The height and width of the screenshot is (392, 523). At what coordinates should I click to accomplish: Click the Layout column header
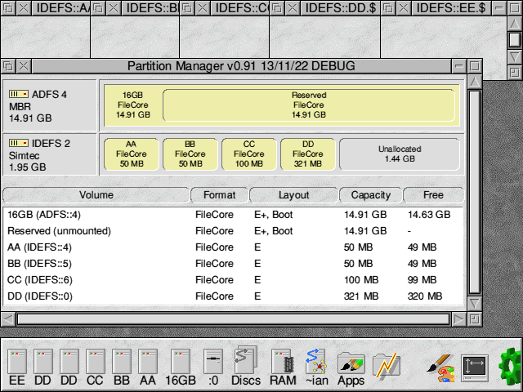coord(293,195)
